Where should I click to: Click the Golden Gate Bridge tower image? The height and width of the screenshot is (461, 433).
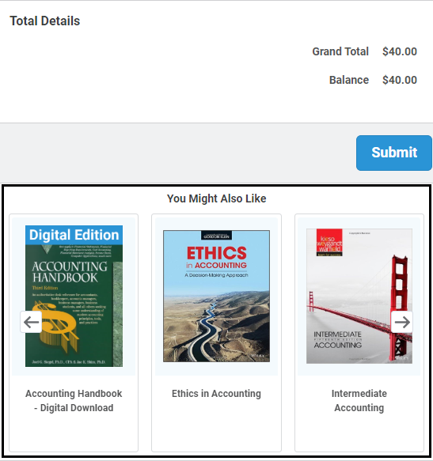tap(399, 306)
